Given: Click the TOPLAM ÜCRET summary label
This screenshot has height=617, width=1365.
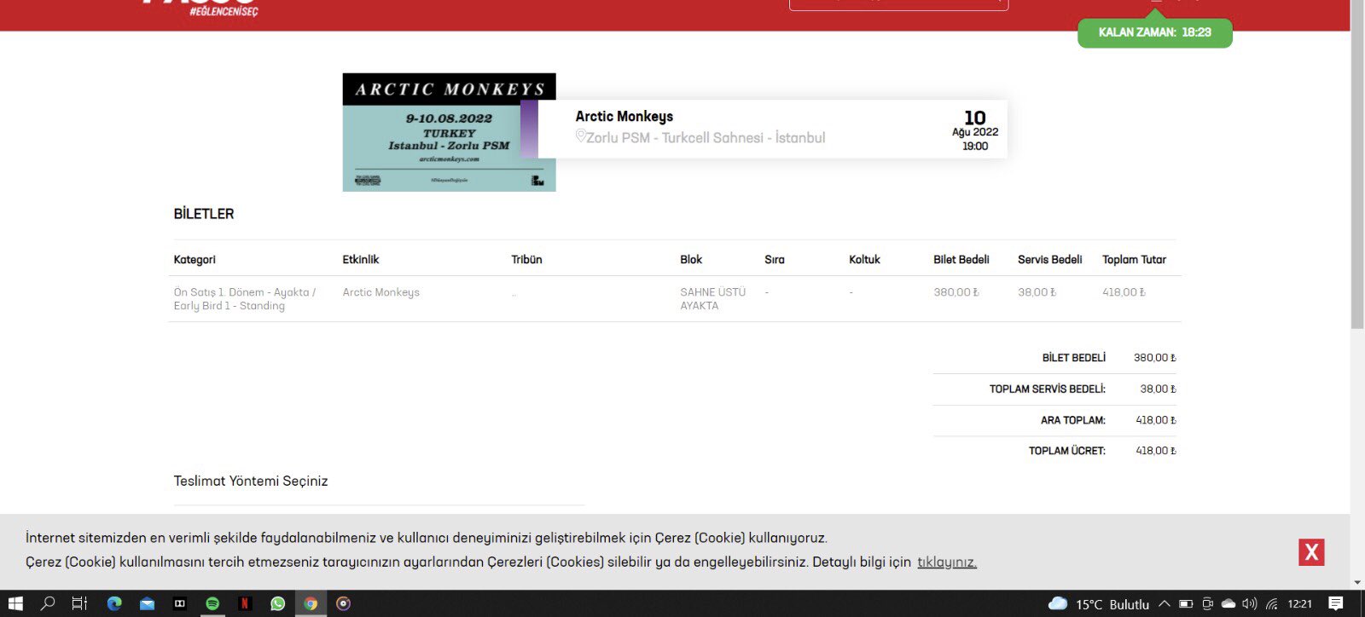Looking at the screenshot, I should [1067, 451].
